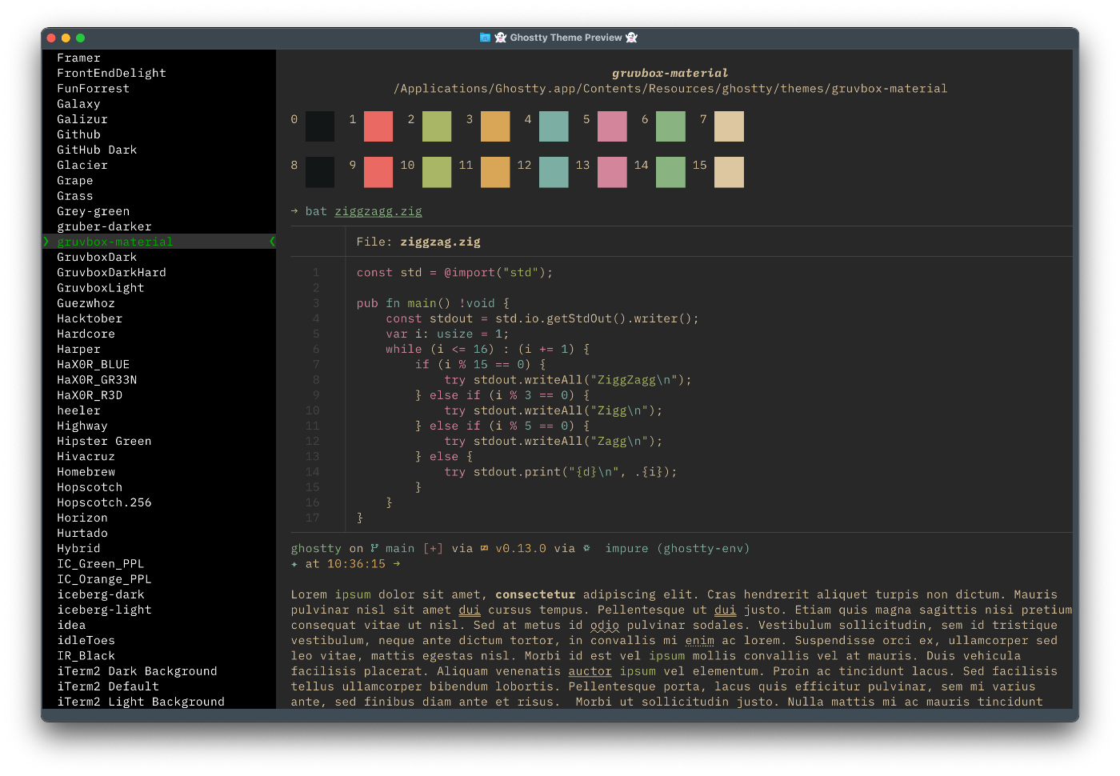Click color swatch 4 (teal)
This screenshot has height=776, width=1120.
point(554,126)
